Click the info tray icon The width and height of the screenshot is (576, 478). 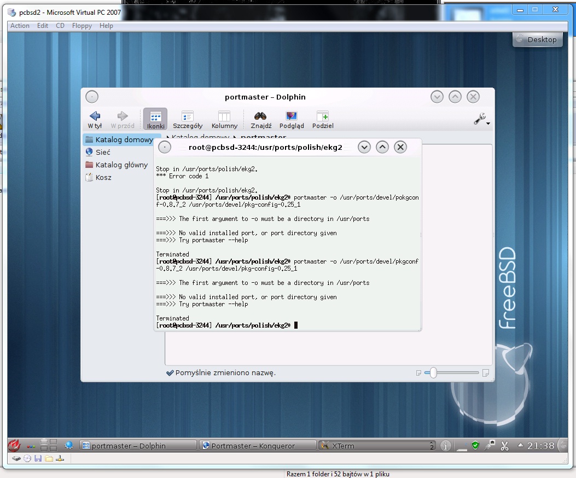coord(446,446)
